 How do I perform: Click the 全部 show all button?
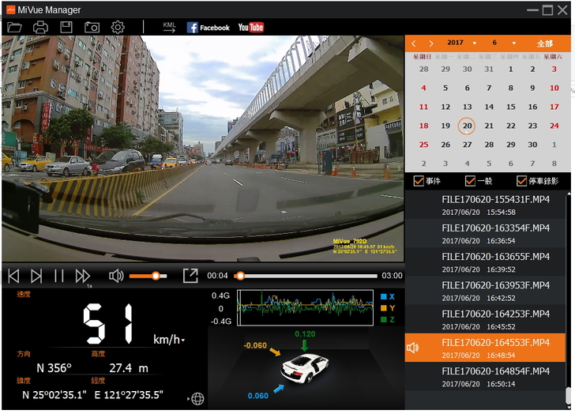(545, 43)
